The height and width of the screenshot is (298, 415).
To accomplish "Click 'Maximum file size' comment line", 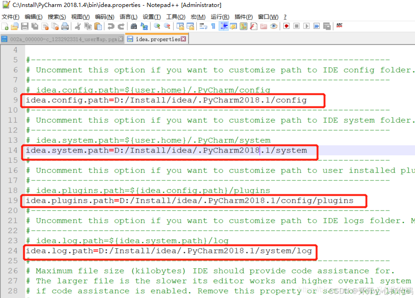I will tap(210, 271).
